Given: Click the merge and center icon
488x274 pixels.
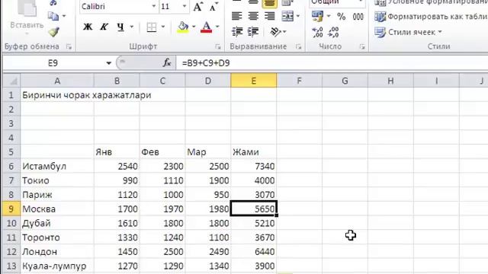Looking at the screenshot, I should click(x=287, y=16).
